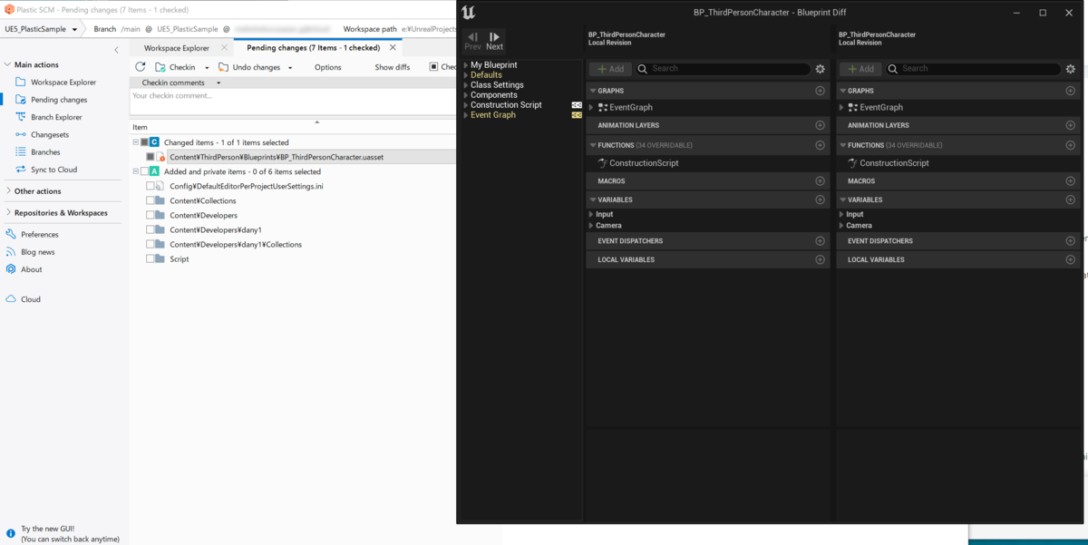This screenshot has height=545, width=1088.
Task: Select Defaults in the diff tree
Action: [x=486, y=75]
